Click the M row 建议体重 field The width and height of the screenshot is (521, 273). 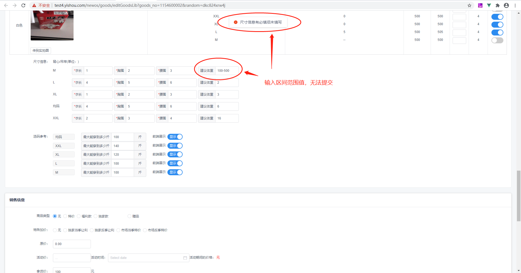click(227, 71)
